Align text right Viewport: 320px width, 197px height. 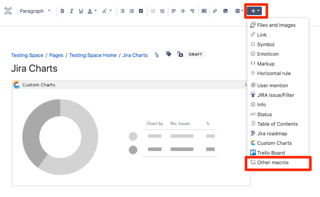click(192, 11)
